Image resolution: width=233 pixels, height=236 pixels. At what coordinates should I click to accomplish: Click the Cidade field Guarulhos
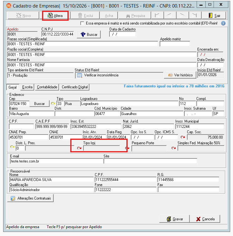(x=152, y=114)
